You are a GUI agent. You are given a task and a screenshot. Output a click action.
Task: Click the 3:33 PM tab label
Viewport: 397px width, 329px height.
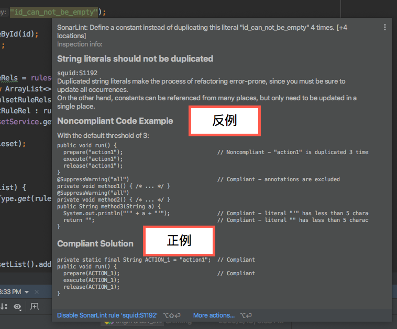click(x=10, y=292)
